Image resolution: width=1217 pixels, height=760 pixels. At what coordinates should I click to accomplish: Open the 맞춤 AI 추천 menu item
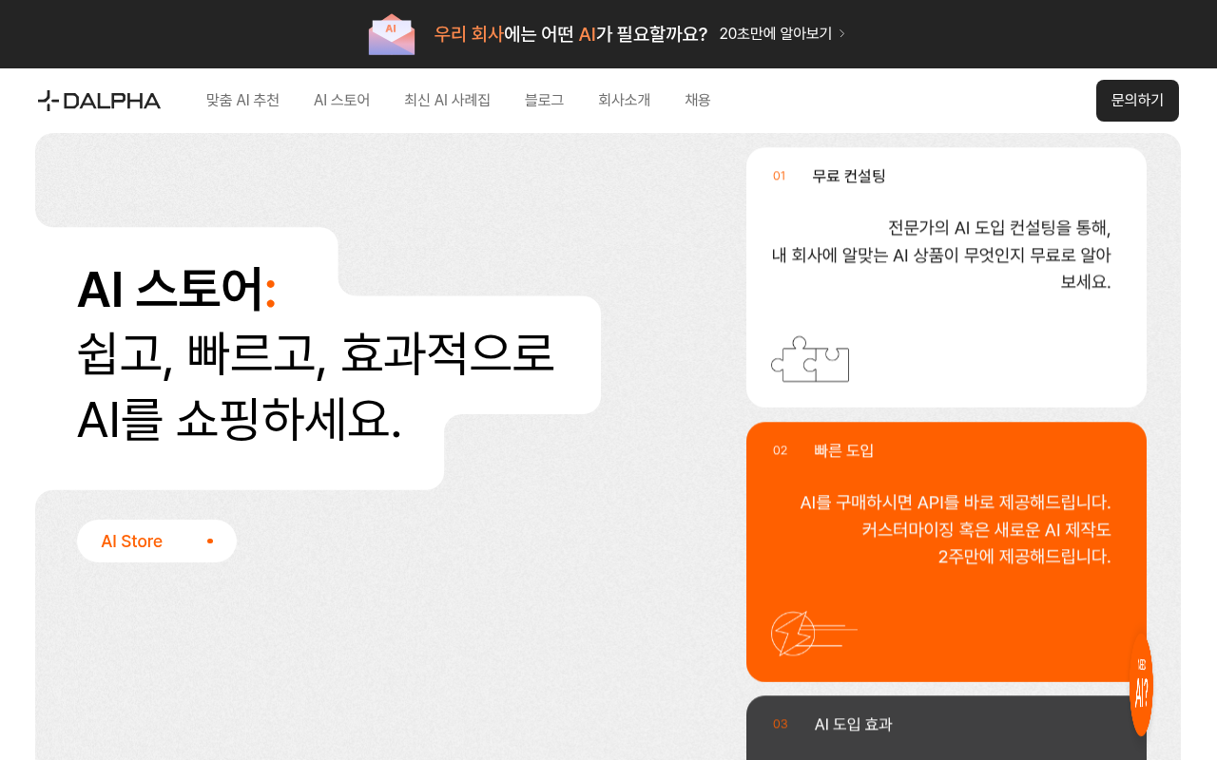[242, 100]
